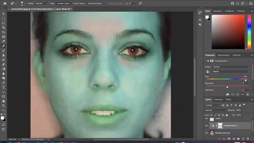Image resolution: width=254 pixels, height=143 pixels.
Task: Hide the Background copy layer
Action: 206,133
